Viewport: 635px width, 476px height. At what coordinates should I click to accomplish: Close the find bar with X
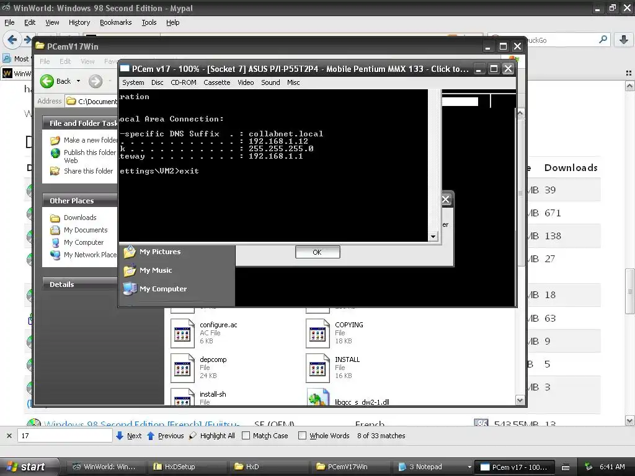(x=9, y=436)
